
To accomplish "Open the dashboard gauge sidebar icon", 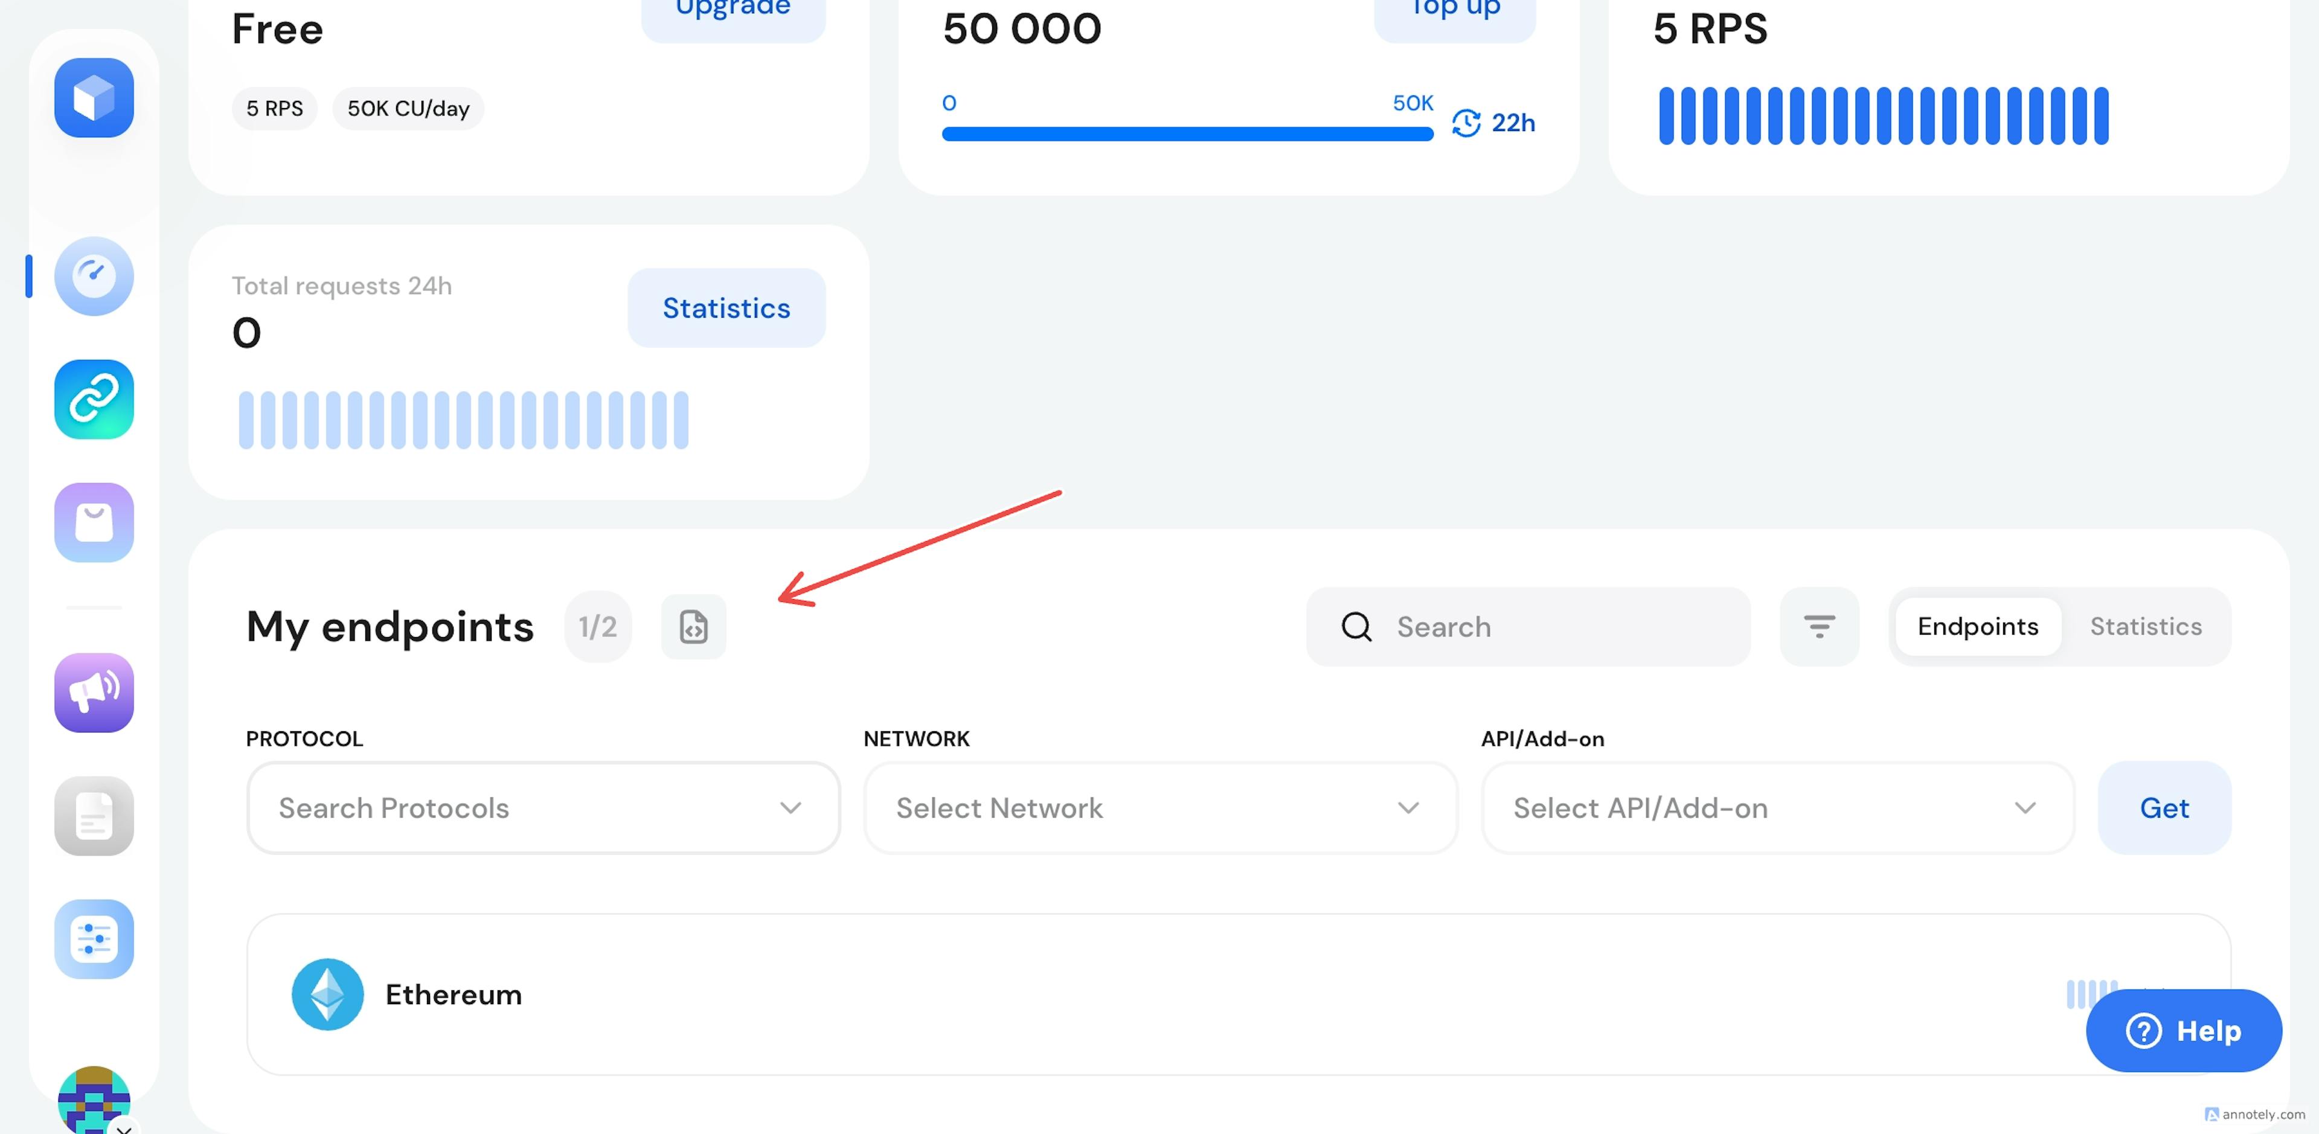I will pos(94,275).
